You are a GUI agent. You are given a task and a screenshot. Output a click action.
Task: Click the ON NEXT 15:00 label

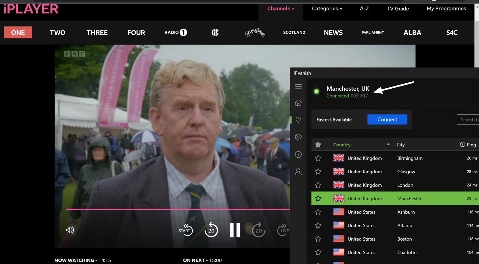coord(202,260)
